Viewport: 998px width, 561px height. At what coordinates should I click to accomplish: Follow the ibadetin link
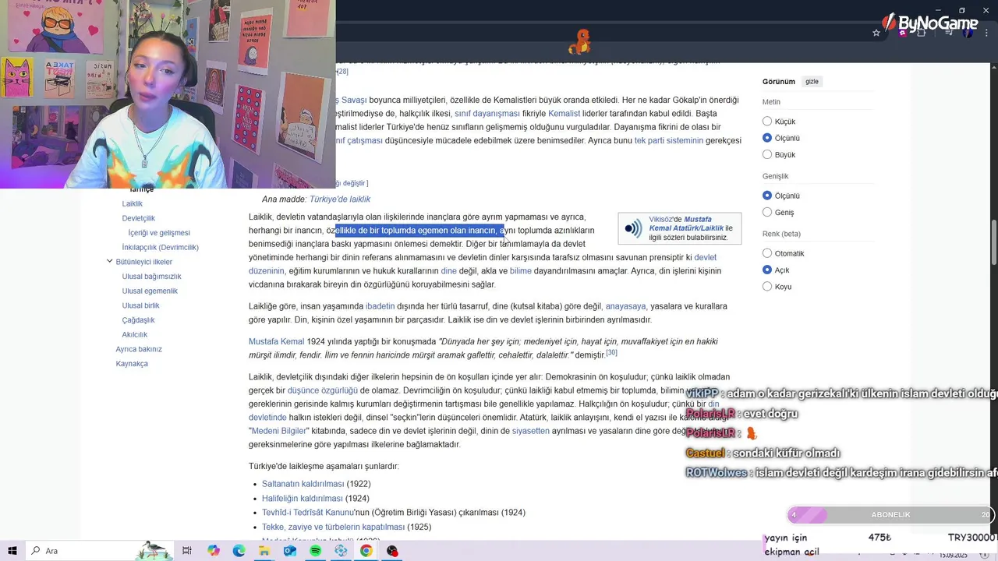(380, 306)
